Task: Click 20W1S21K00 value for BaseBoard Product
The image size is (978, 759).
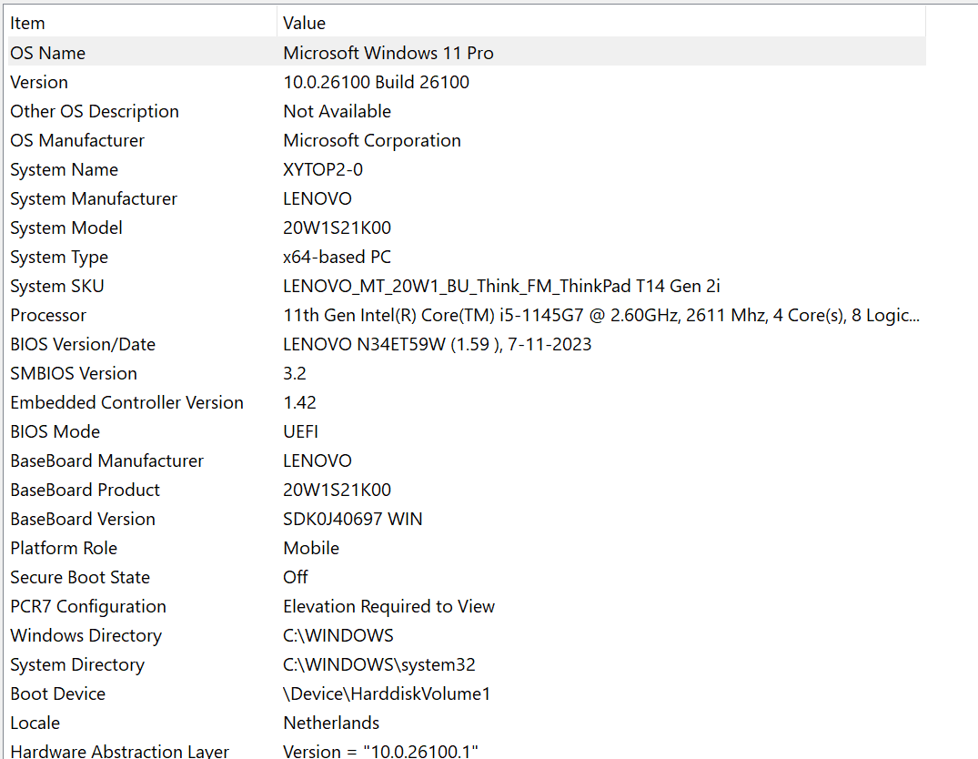Action: tap(337, 490)
